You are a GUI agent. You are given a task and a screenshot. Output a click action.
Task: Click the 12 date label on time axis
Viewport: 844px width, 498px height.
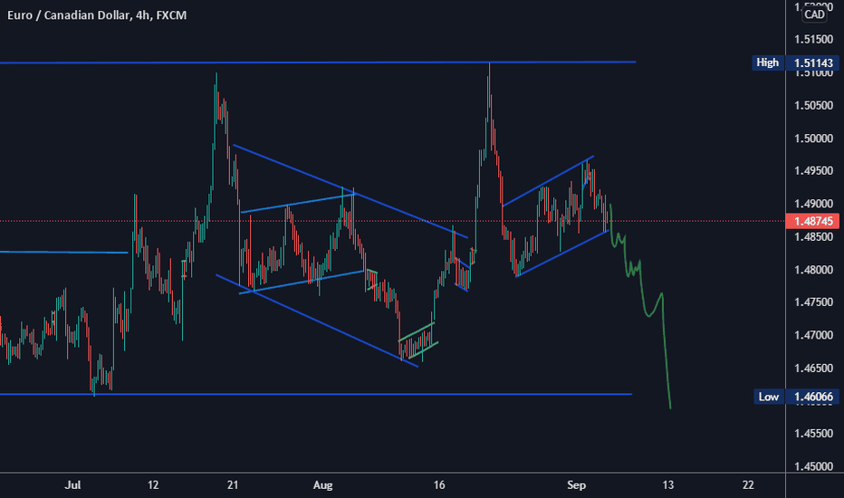click(x=153, y=485)
